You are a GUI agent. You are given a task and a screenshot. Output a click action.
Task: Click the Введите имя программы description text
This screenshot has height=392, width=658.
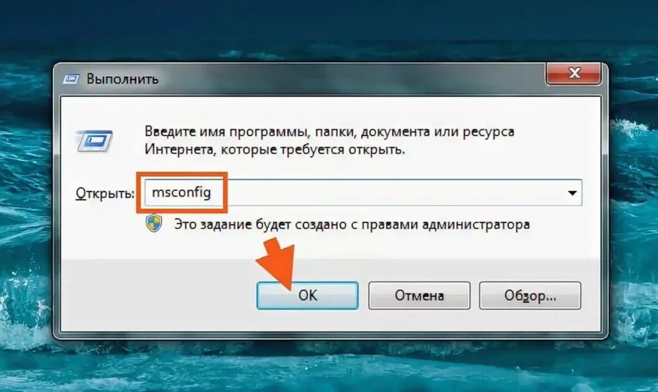[330, 140]
